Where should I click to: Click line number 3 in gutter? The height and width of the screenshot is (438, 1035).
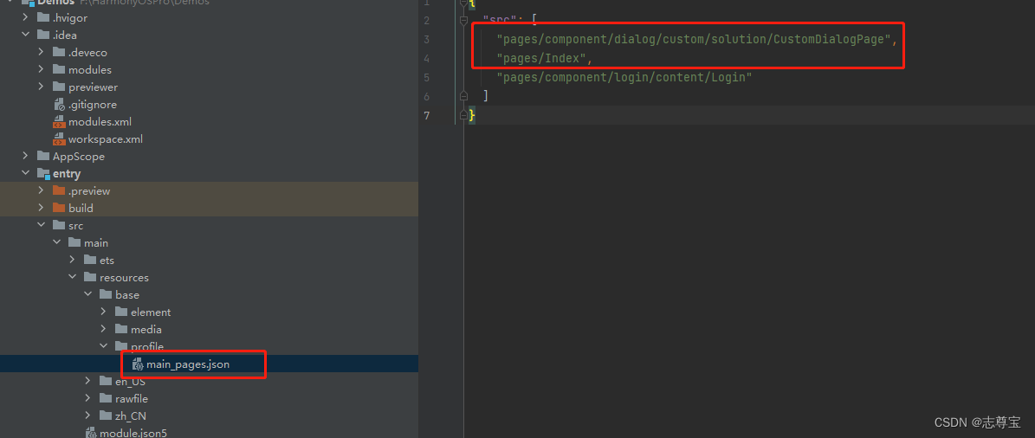[x=426, y=39]
